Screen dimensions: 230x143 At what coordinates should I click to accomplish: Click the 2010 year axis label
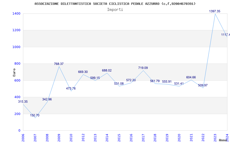tap(71, 138)
